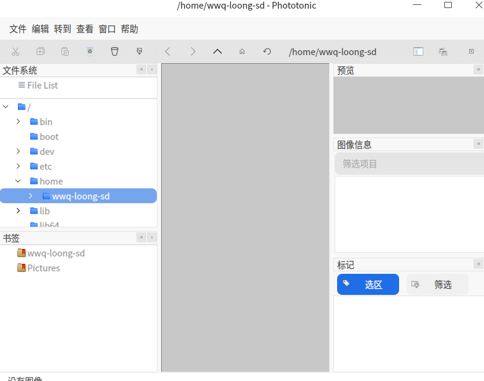
Task: Click the Cut scissors icon
Action: click(15, 51)
